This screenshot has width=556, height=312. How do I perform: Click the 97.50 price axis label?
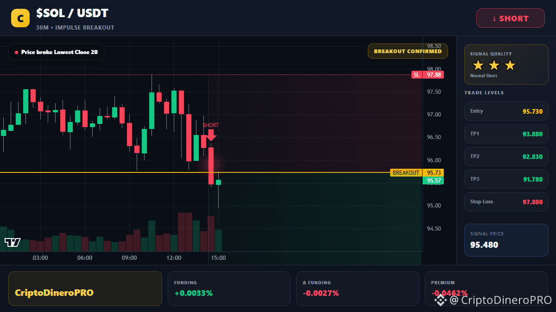tap(434, 92)
